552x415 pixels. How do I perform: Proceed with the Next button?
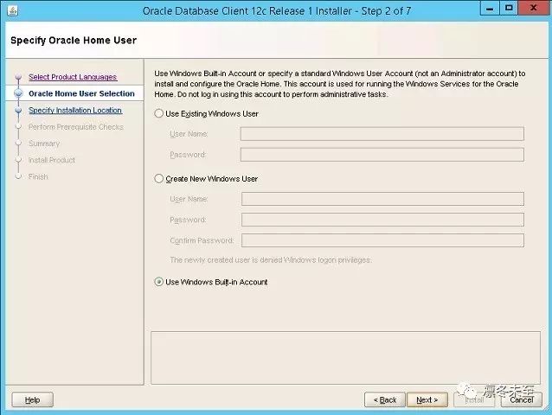[x=427, y=400]
